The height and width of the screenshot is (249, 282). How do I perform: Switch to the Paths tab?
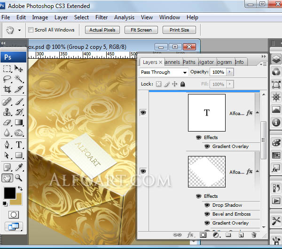point(189,62)
